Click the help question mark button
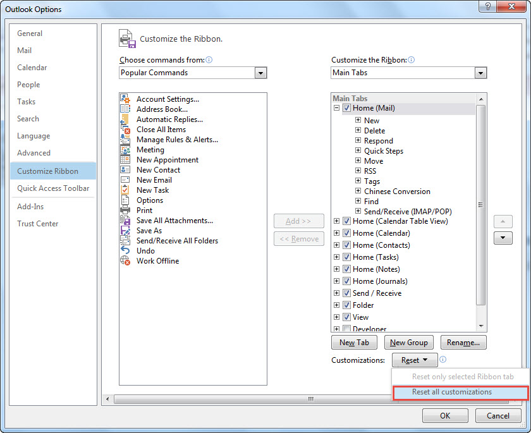The width and height of the screenshot is (531, 433). point(487,6)
